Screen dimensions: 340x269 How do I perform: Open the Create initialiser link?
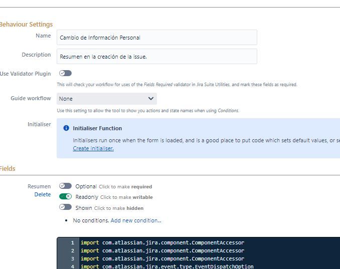point(93,148)
